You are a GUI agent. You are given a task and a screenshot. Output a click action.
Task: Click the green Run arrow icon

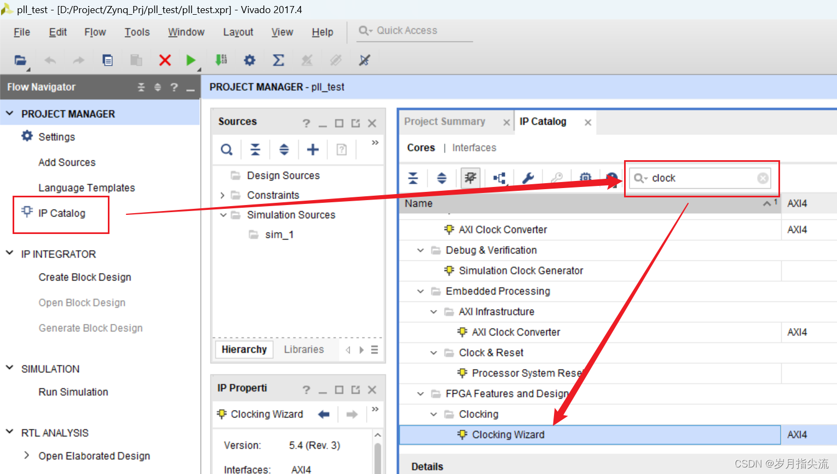coord(191,60)
